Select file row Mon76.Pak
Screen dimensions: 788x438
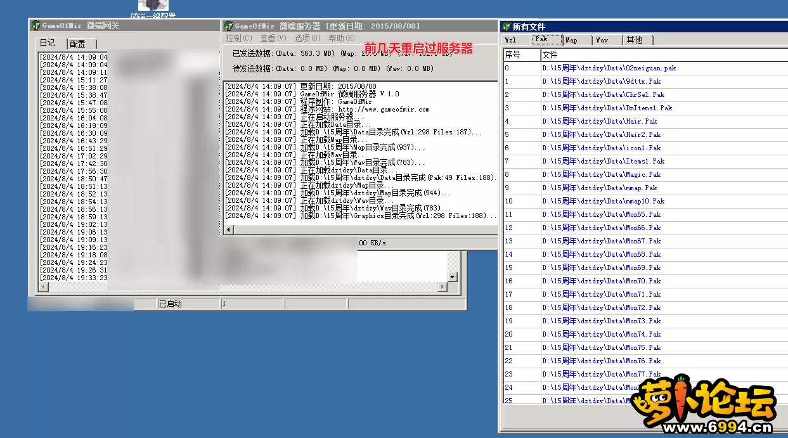[x=645, y=361]
